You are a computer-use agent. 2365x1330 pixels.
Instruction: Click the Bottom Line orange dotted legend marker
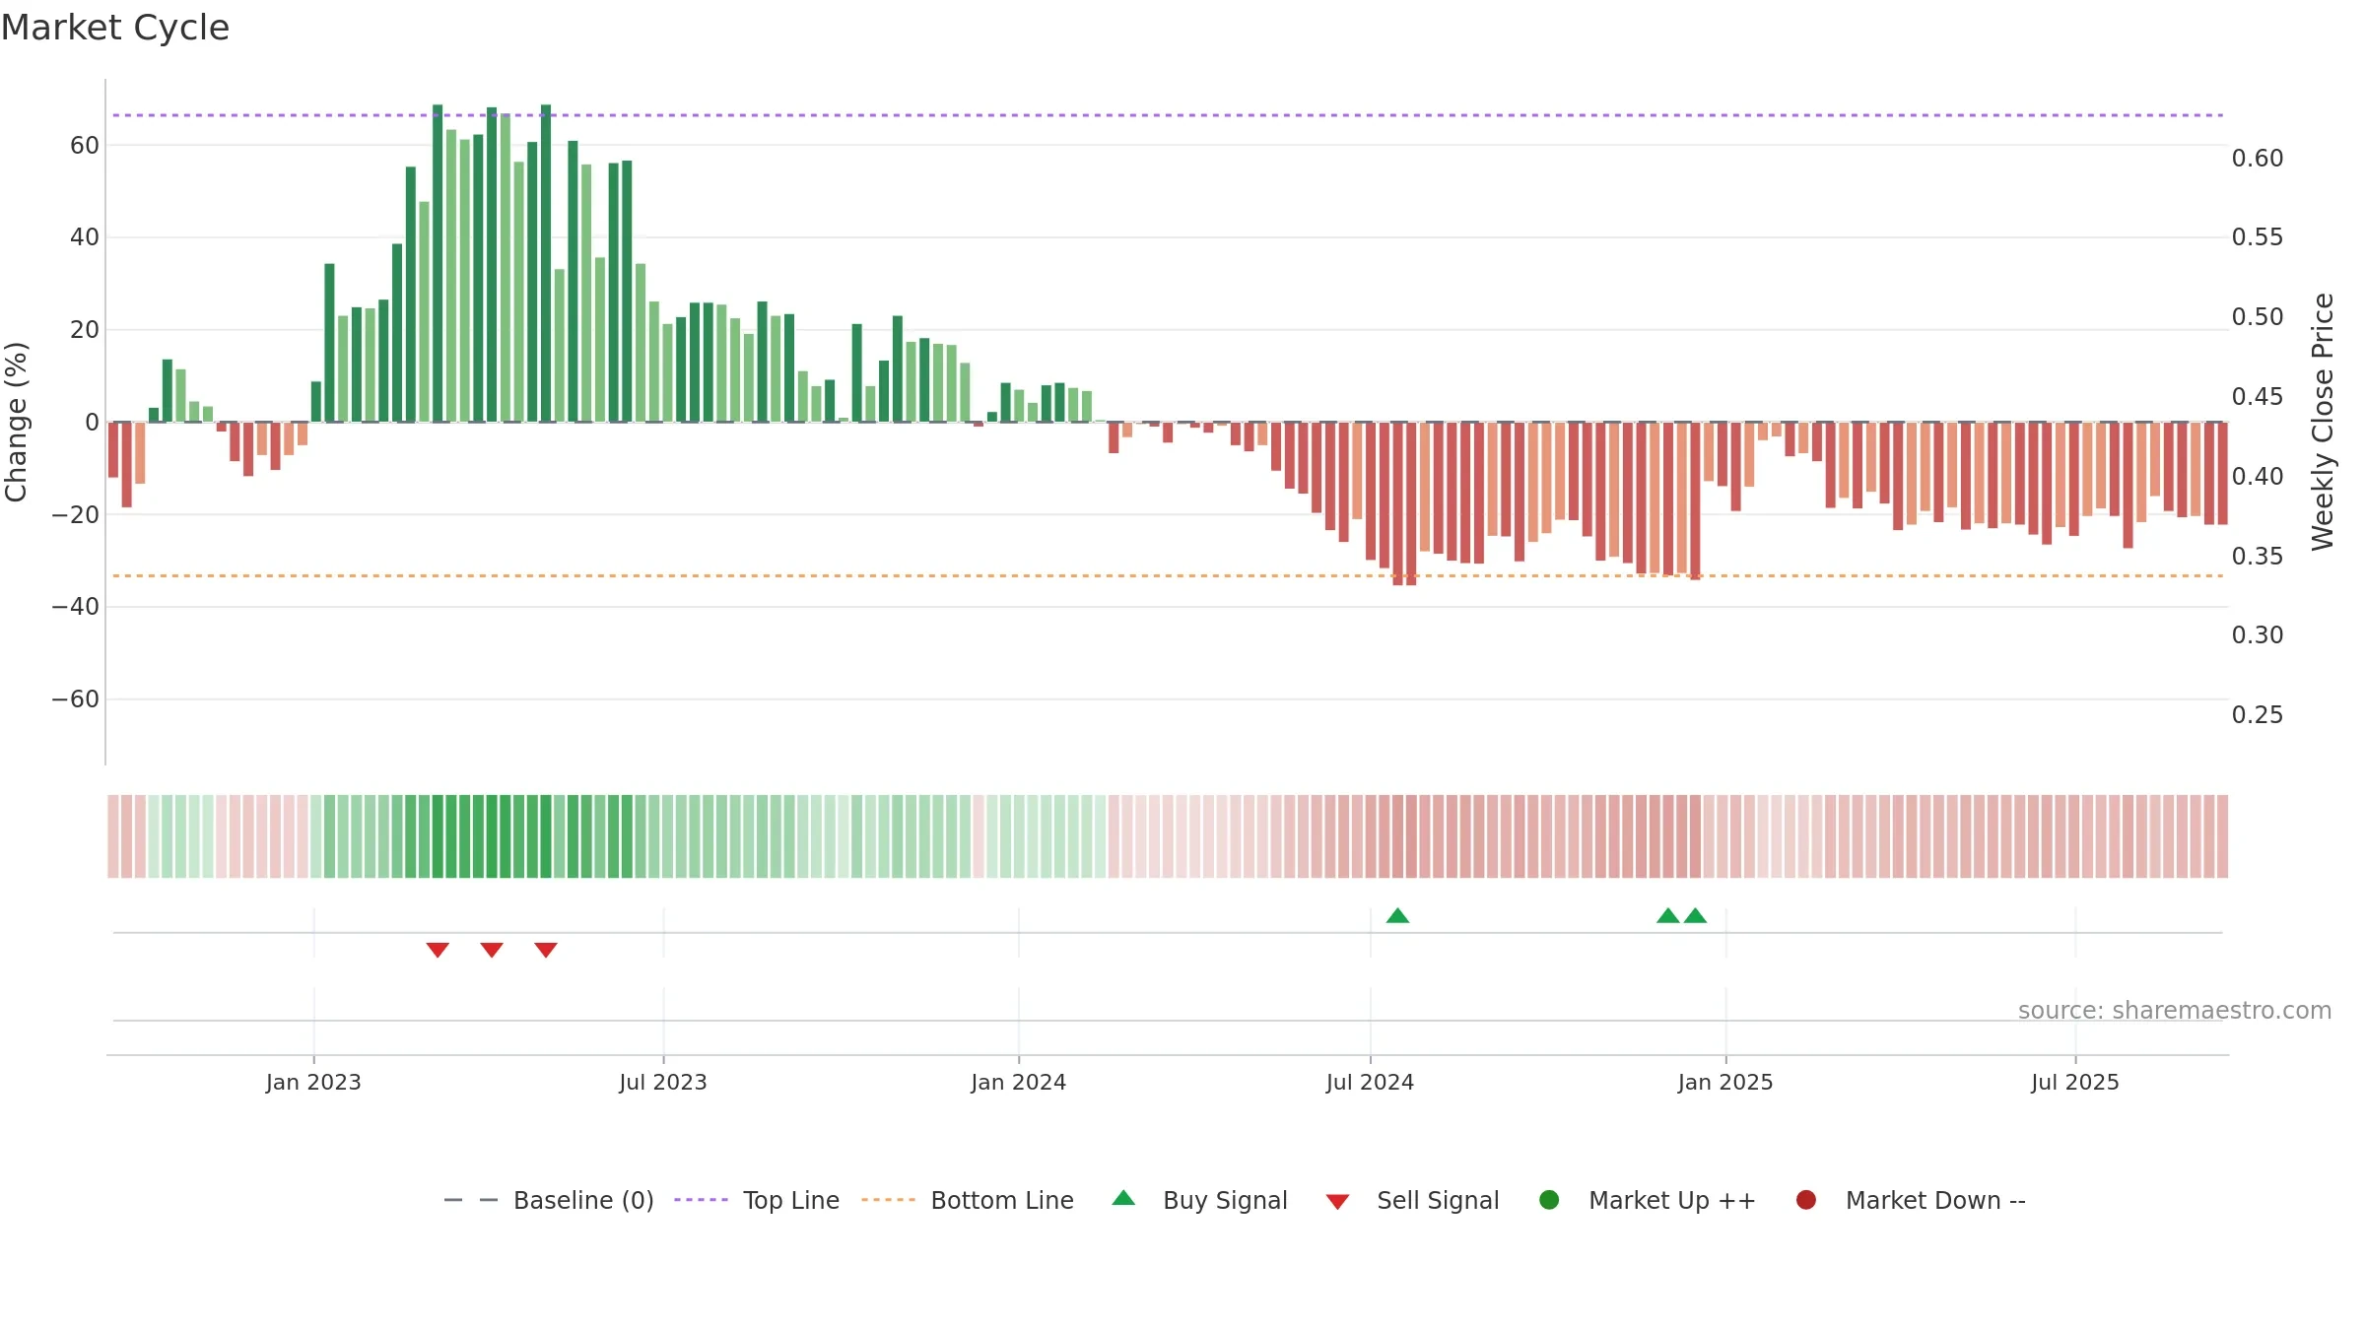pyautogui.click(x=888, y=1200)
